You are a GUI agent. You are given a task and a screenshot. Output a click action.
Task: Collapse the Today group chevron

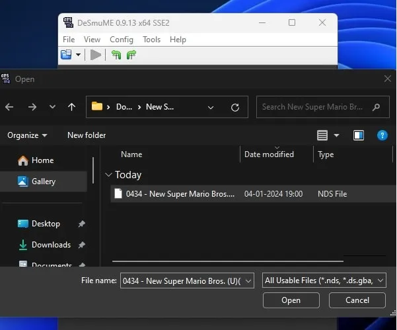point(108,175)
